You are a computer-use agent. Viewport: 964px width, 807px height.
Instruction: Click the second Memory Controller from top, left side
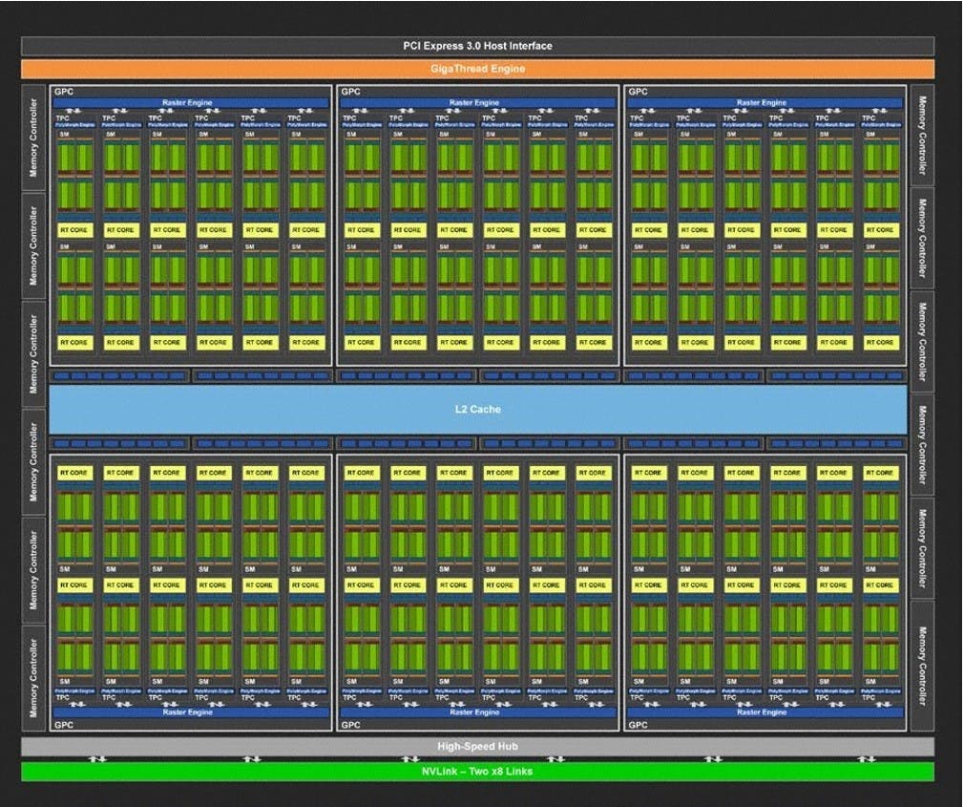(33, 245)
